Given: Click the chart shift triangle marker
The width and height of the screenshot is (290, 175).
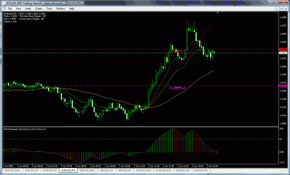Looking at the screenshot, I should pyautogui.click(x=218, y=13).
